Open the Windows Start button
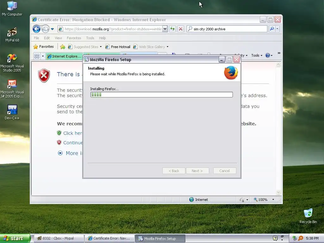This screenshot has height=243, width=324. (x=15, y=239)
